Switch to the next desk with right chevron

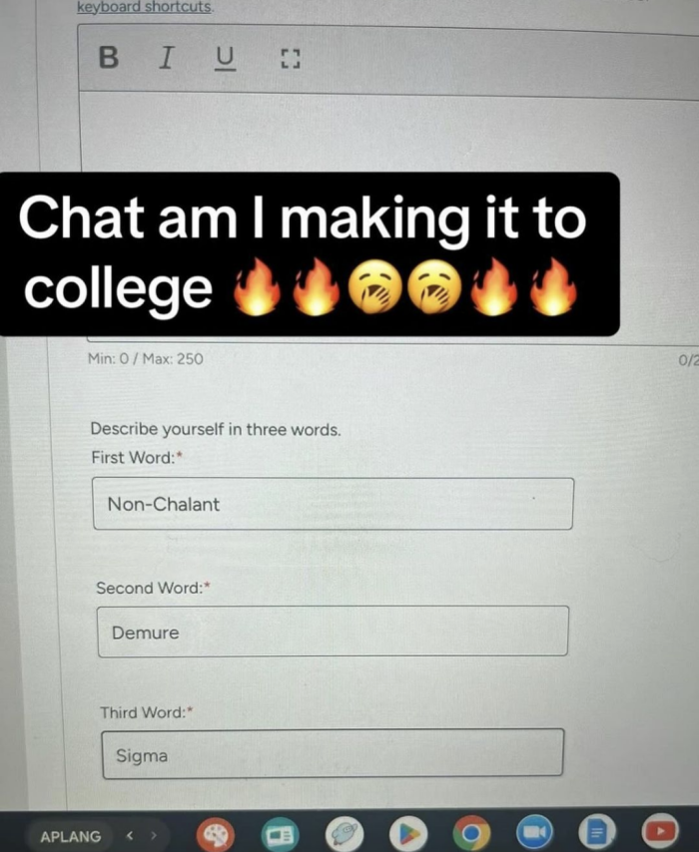click(154, 836)
